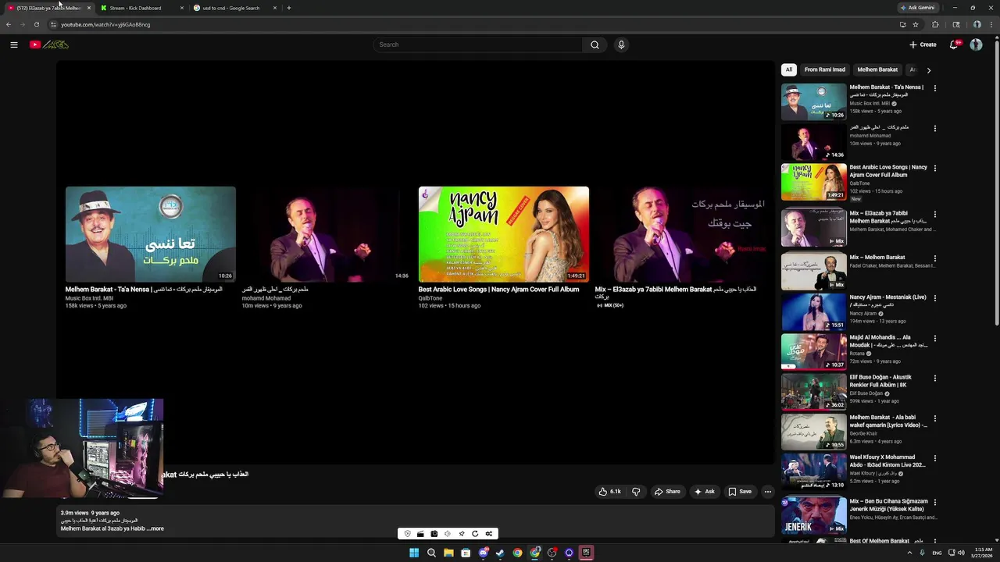Open the Elif Buse Doğan Akustik sidebar thumbnail
Viewport: 1000px width, 562px height.
814,392
